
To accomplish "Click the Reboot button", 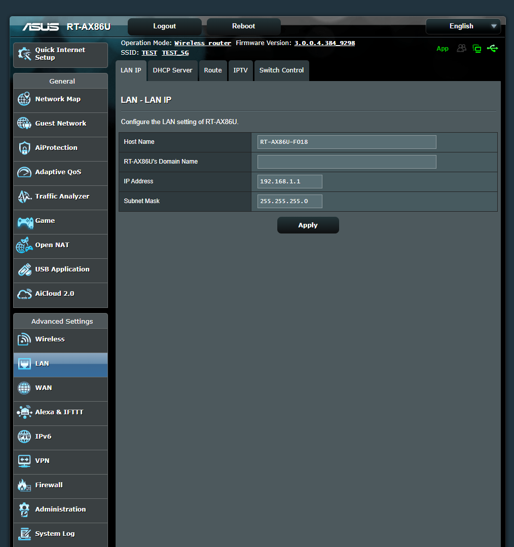I will click(244, 26).
